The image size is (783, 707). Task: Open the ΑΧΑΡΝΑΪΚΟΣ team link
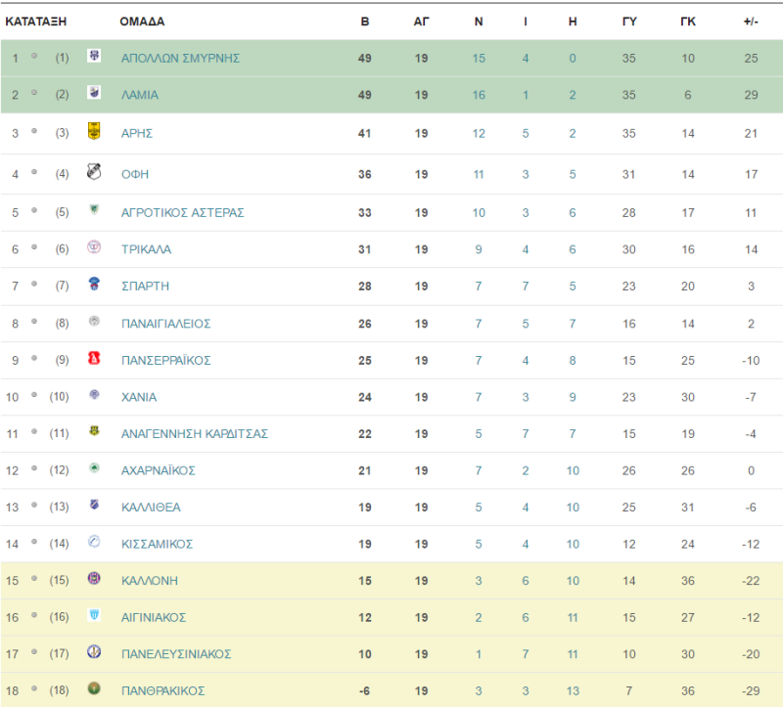click(x=159, y=470)
